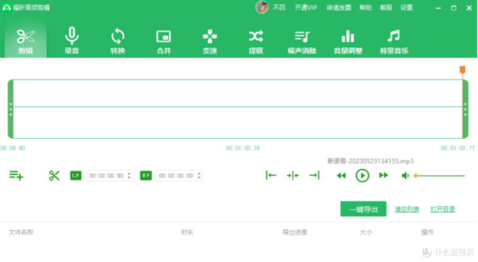This screenshot has height=262, width=478.
Task: Set the right point with RP button
Action: pyautogui.click(x=146, y=175)
